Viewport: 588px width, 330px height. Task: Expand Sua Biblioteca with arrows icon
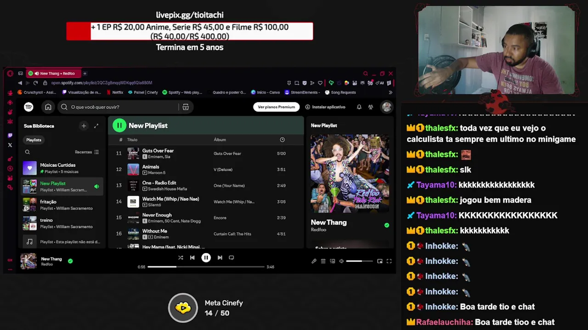pos(96,126)
